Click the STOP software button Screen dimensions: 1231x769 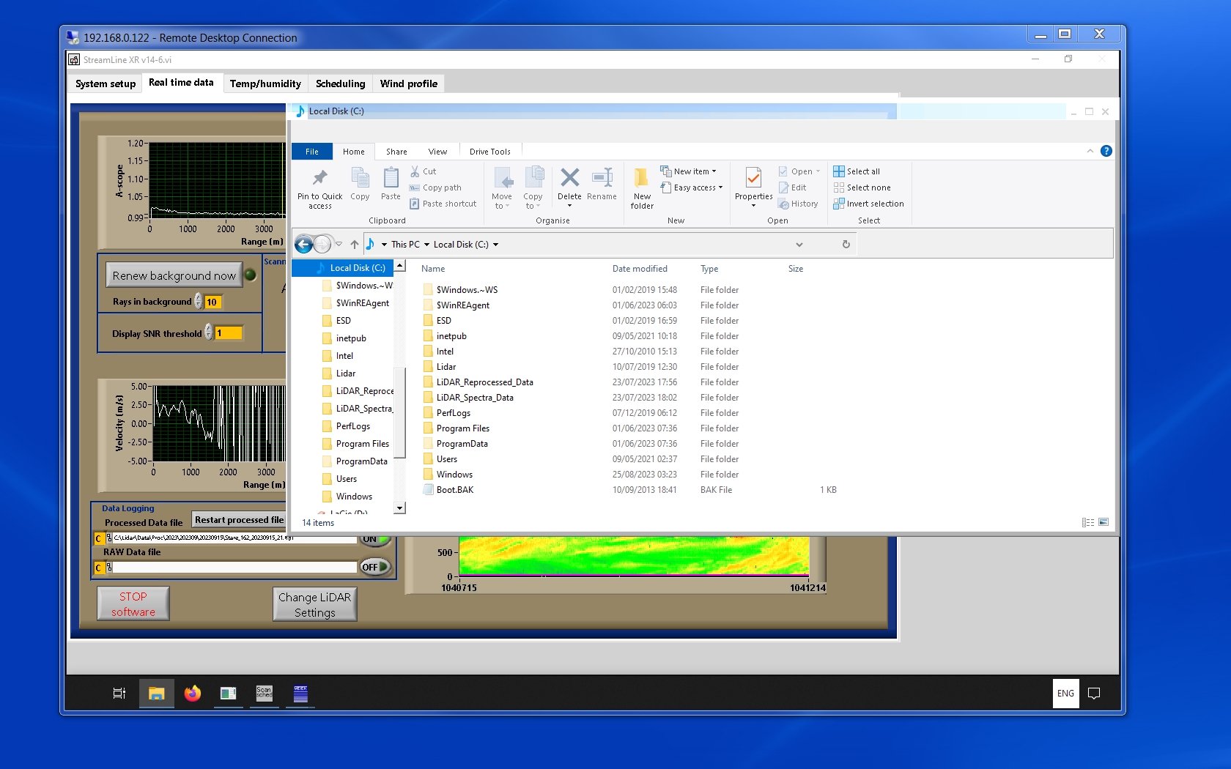point(133,604)
